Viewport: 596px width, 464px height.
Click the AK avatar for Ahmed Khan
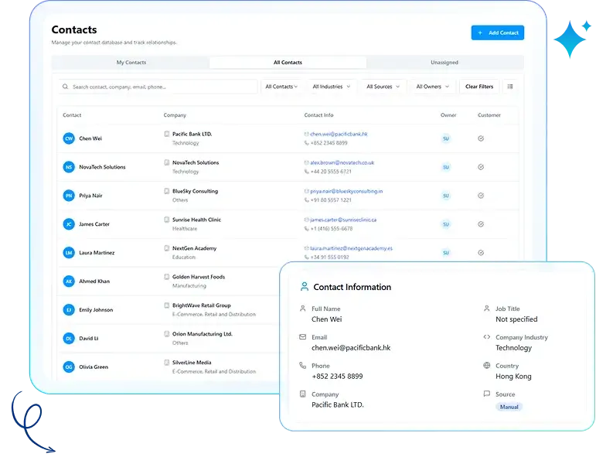pos(69,281)
